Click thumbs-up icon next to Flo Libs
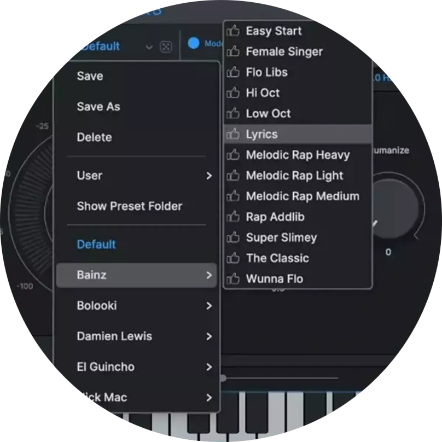442x442 pixels. click(233, 72)
